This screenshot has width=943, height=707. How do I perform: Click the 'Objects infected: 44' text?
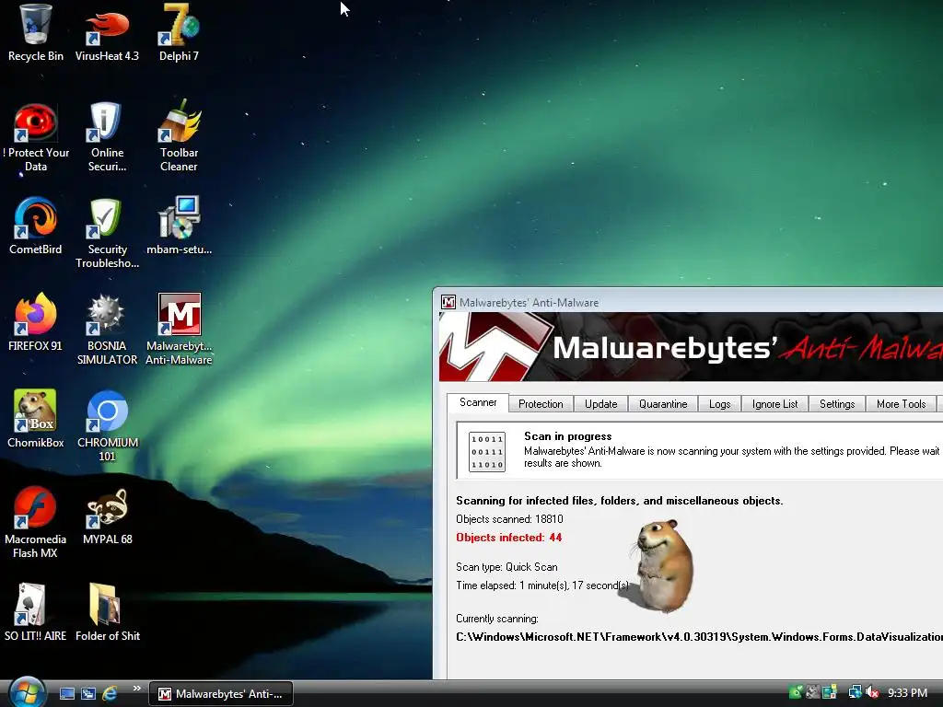508,538
